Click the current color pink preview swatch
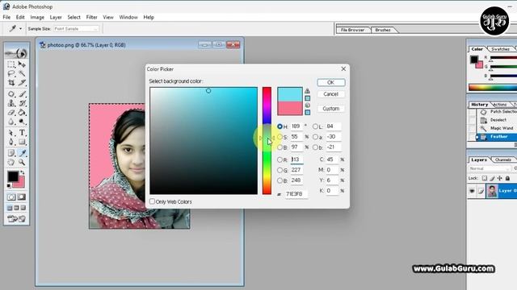Screen dimensions: 517x290 tap(290, 108)
